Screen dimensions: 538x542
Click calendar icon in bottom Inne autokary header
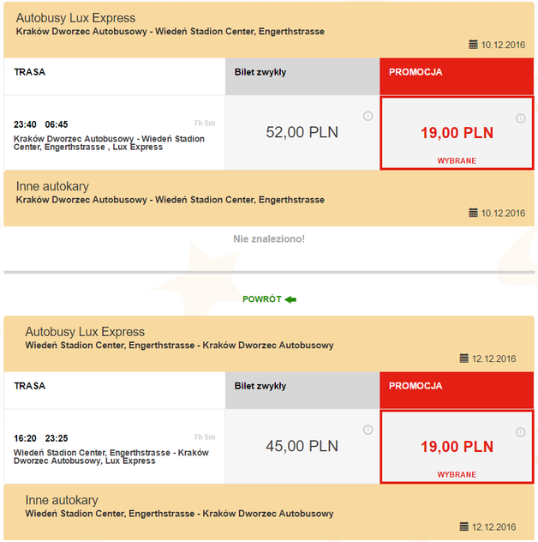pos(463,527)
